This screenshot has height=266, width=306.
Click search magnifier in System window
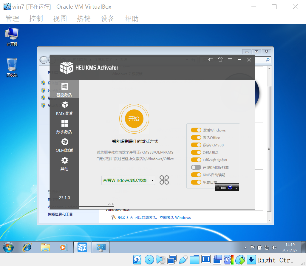tap(268, 60)
